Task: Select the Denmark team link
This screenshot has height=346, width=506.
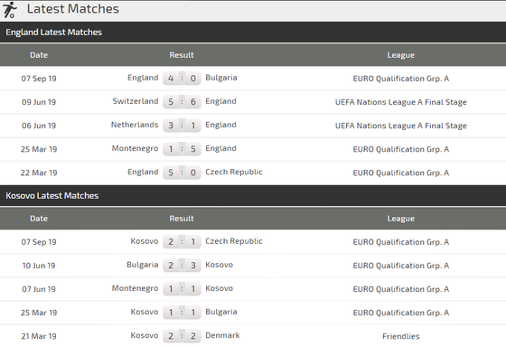Action: (x=222, y=336)
